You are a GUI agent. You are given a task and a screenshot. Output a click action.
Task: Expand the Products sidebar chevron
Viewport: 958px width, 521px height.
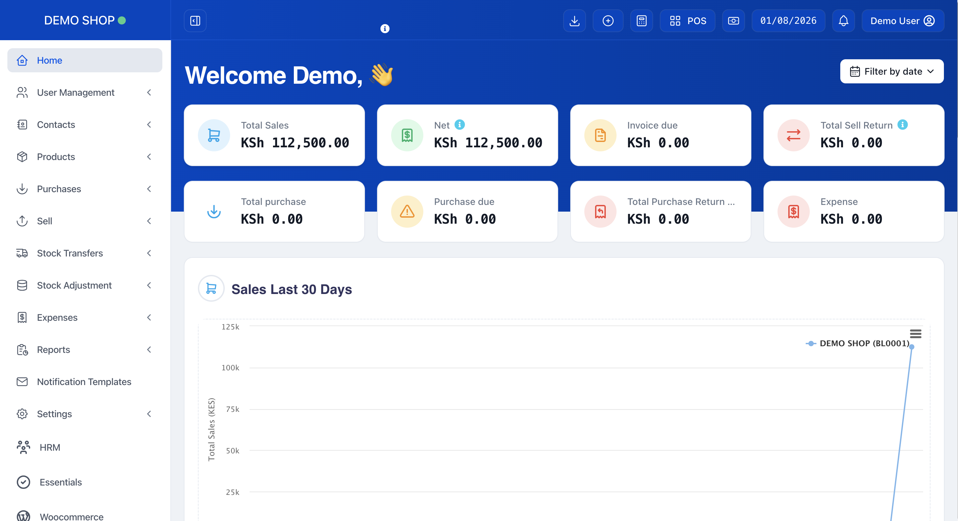pyautogui.click(x=149, y=157)
